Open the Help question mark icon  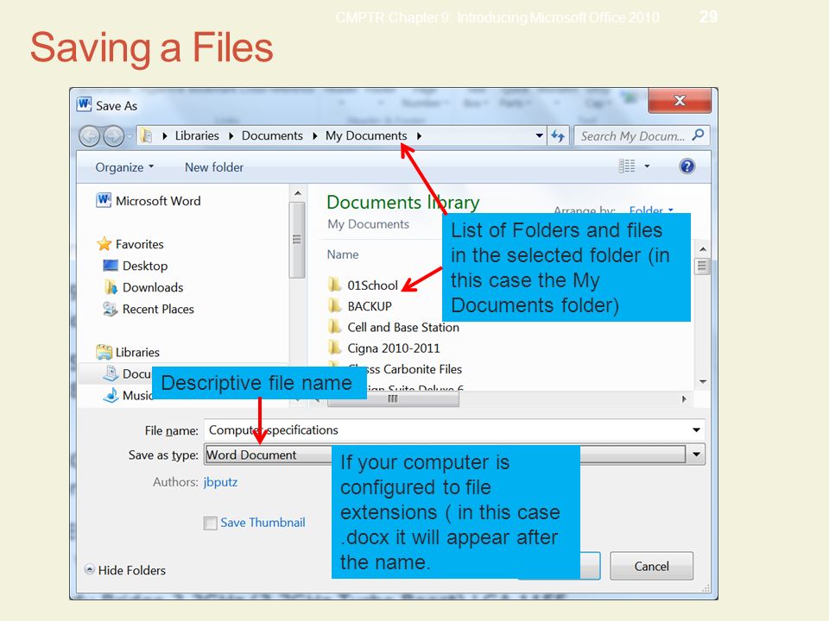(x=687, y=166)
